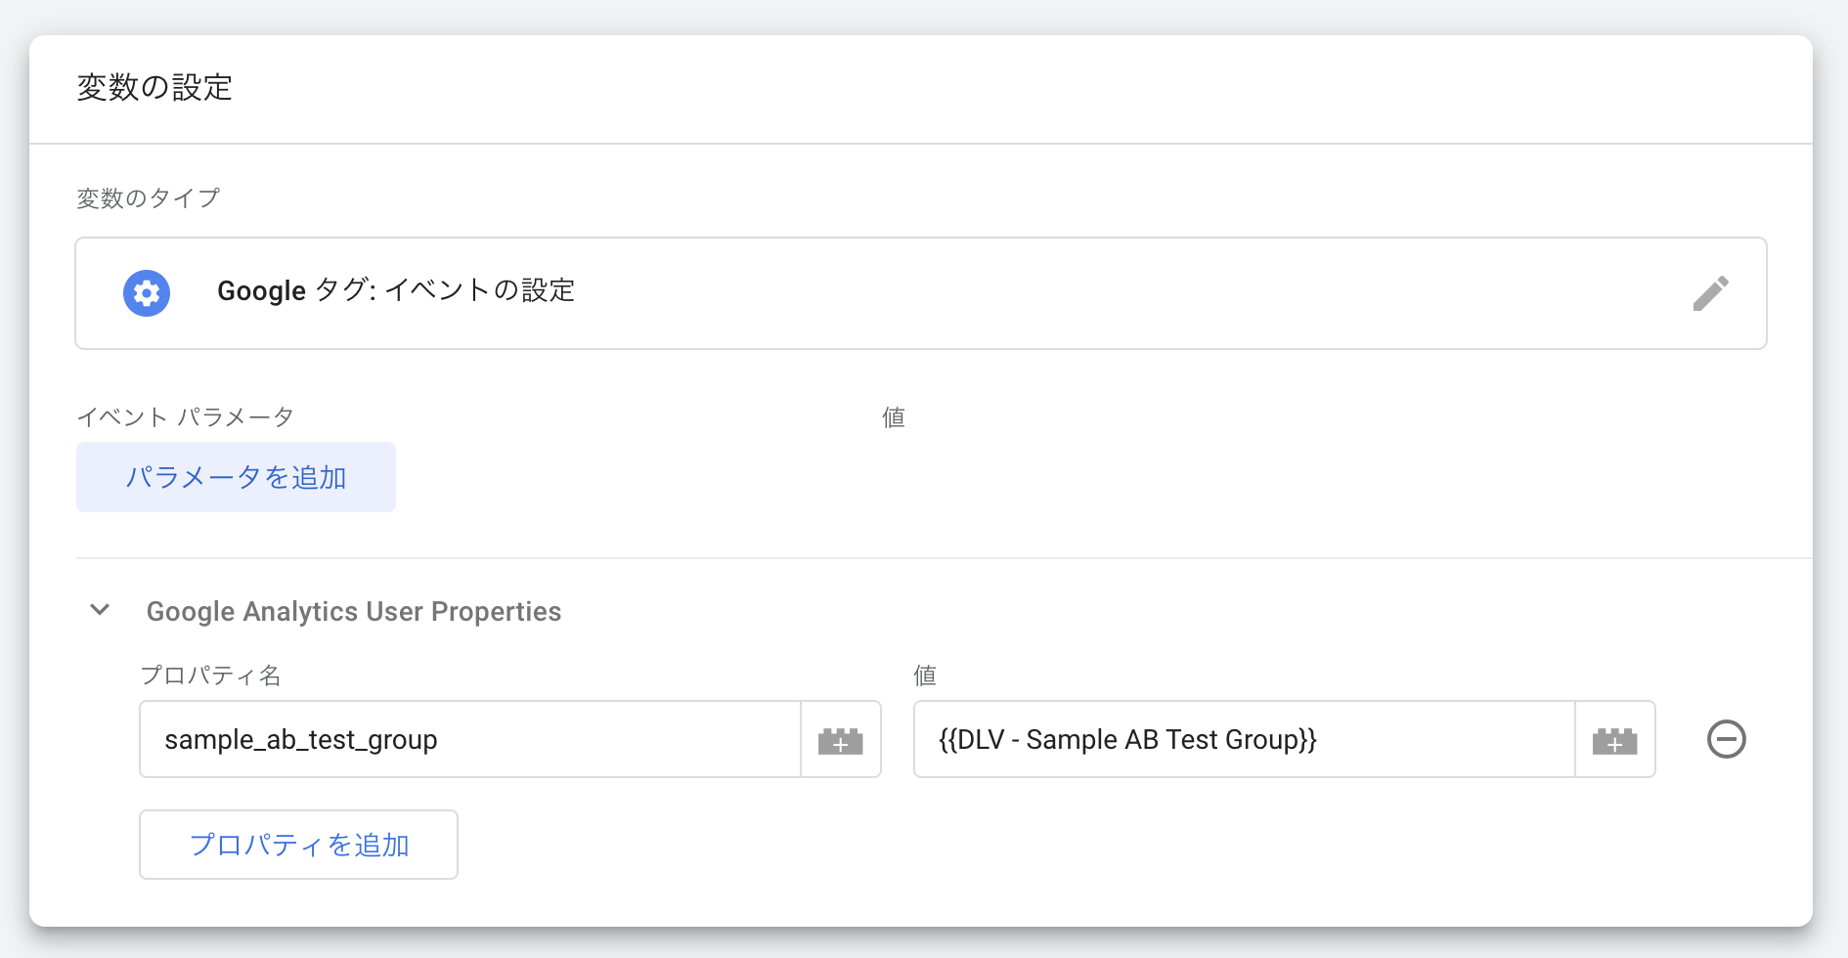
Task: Click the 値 header next to イベント パラメータ
Action: (894, 417)
